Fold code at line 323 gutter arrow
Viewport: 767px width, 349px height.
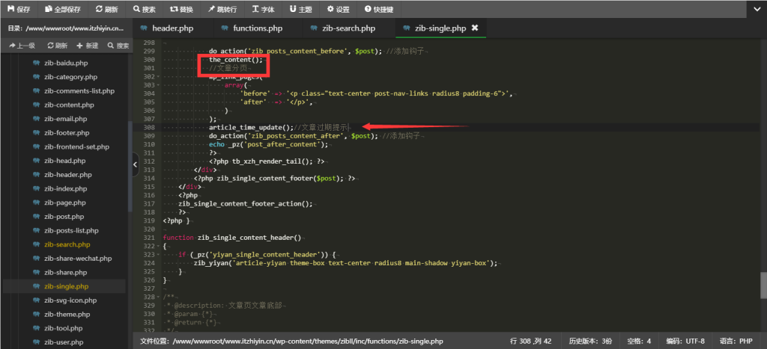coord(158,255)
